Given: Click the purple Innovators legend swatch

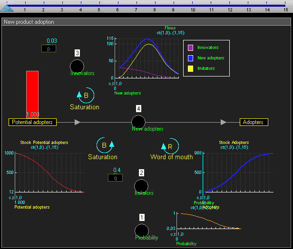Looking at the screenshot, I should (x=190, y=48).
